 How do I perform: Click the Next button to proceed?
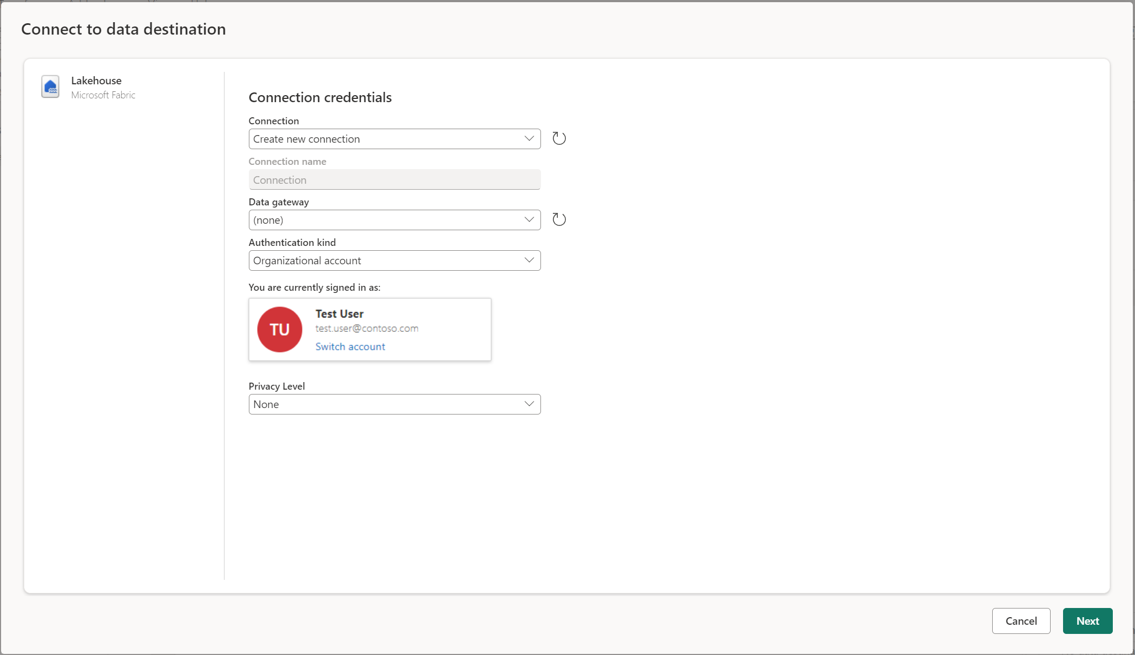1088,620
